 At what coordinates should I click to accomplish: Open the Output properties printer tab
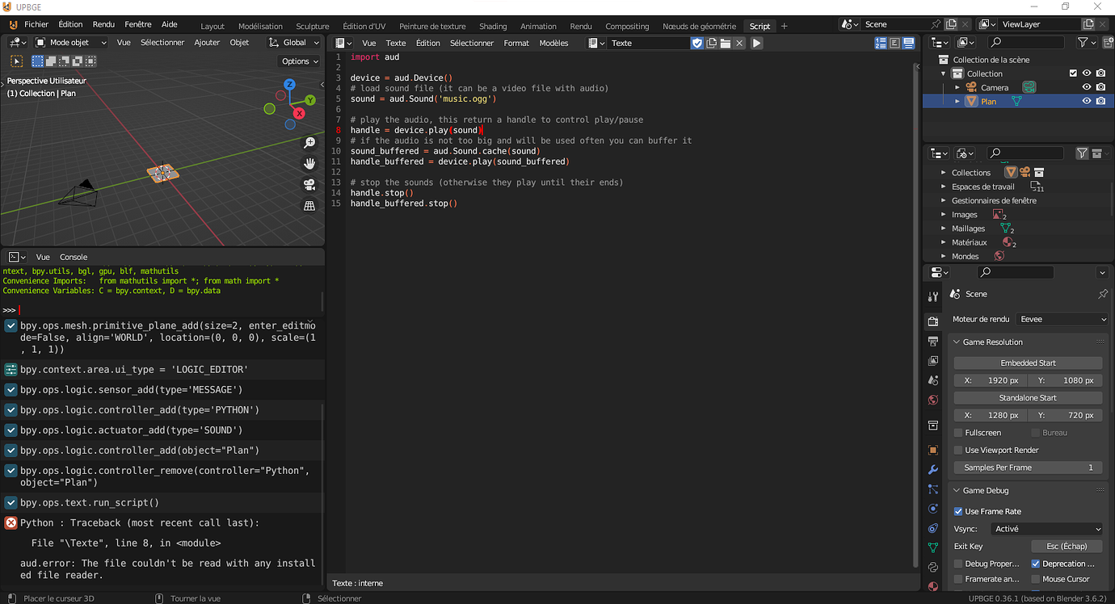point(933,342)
